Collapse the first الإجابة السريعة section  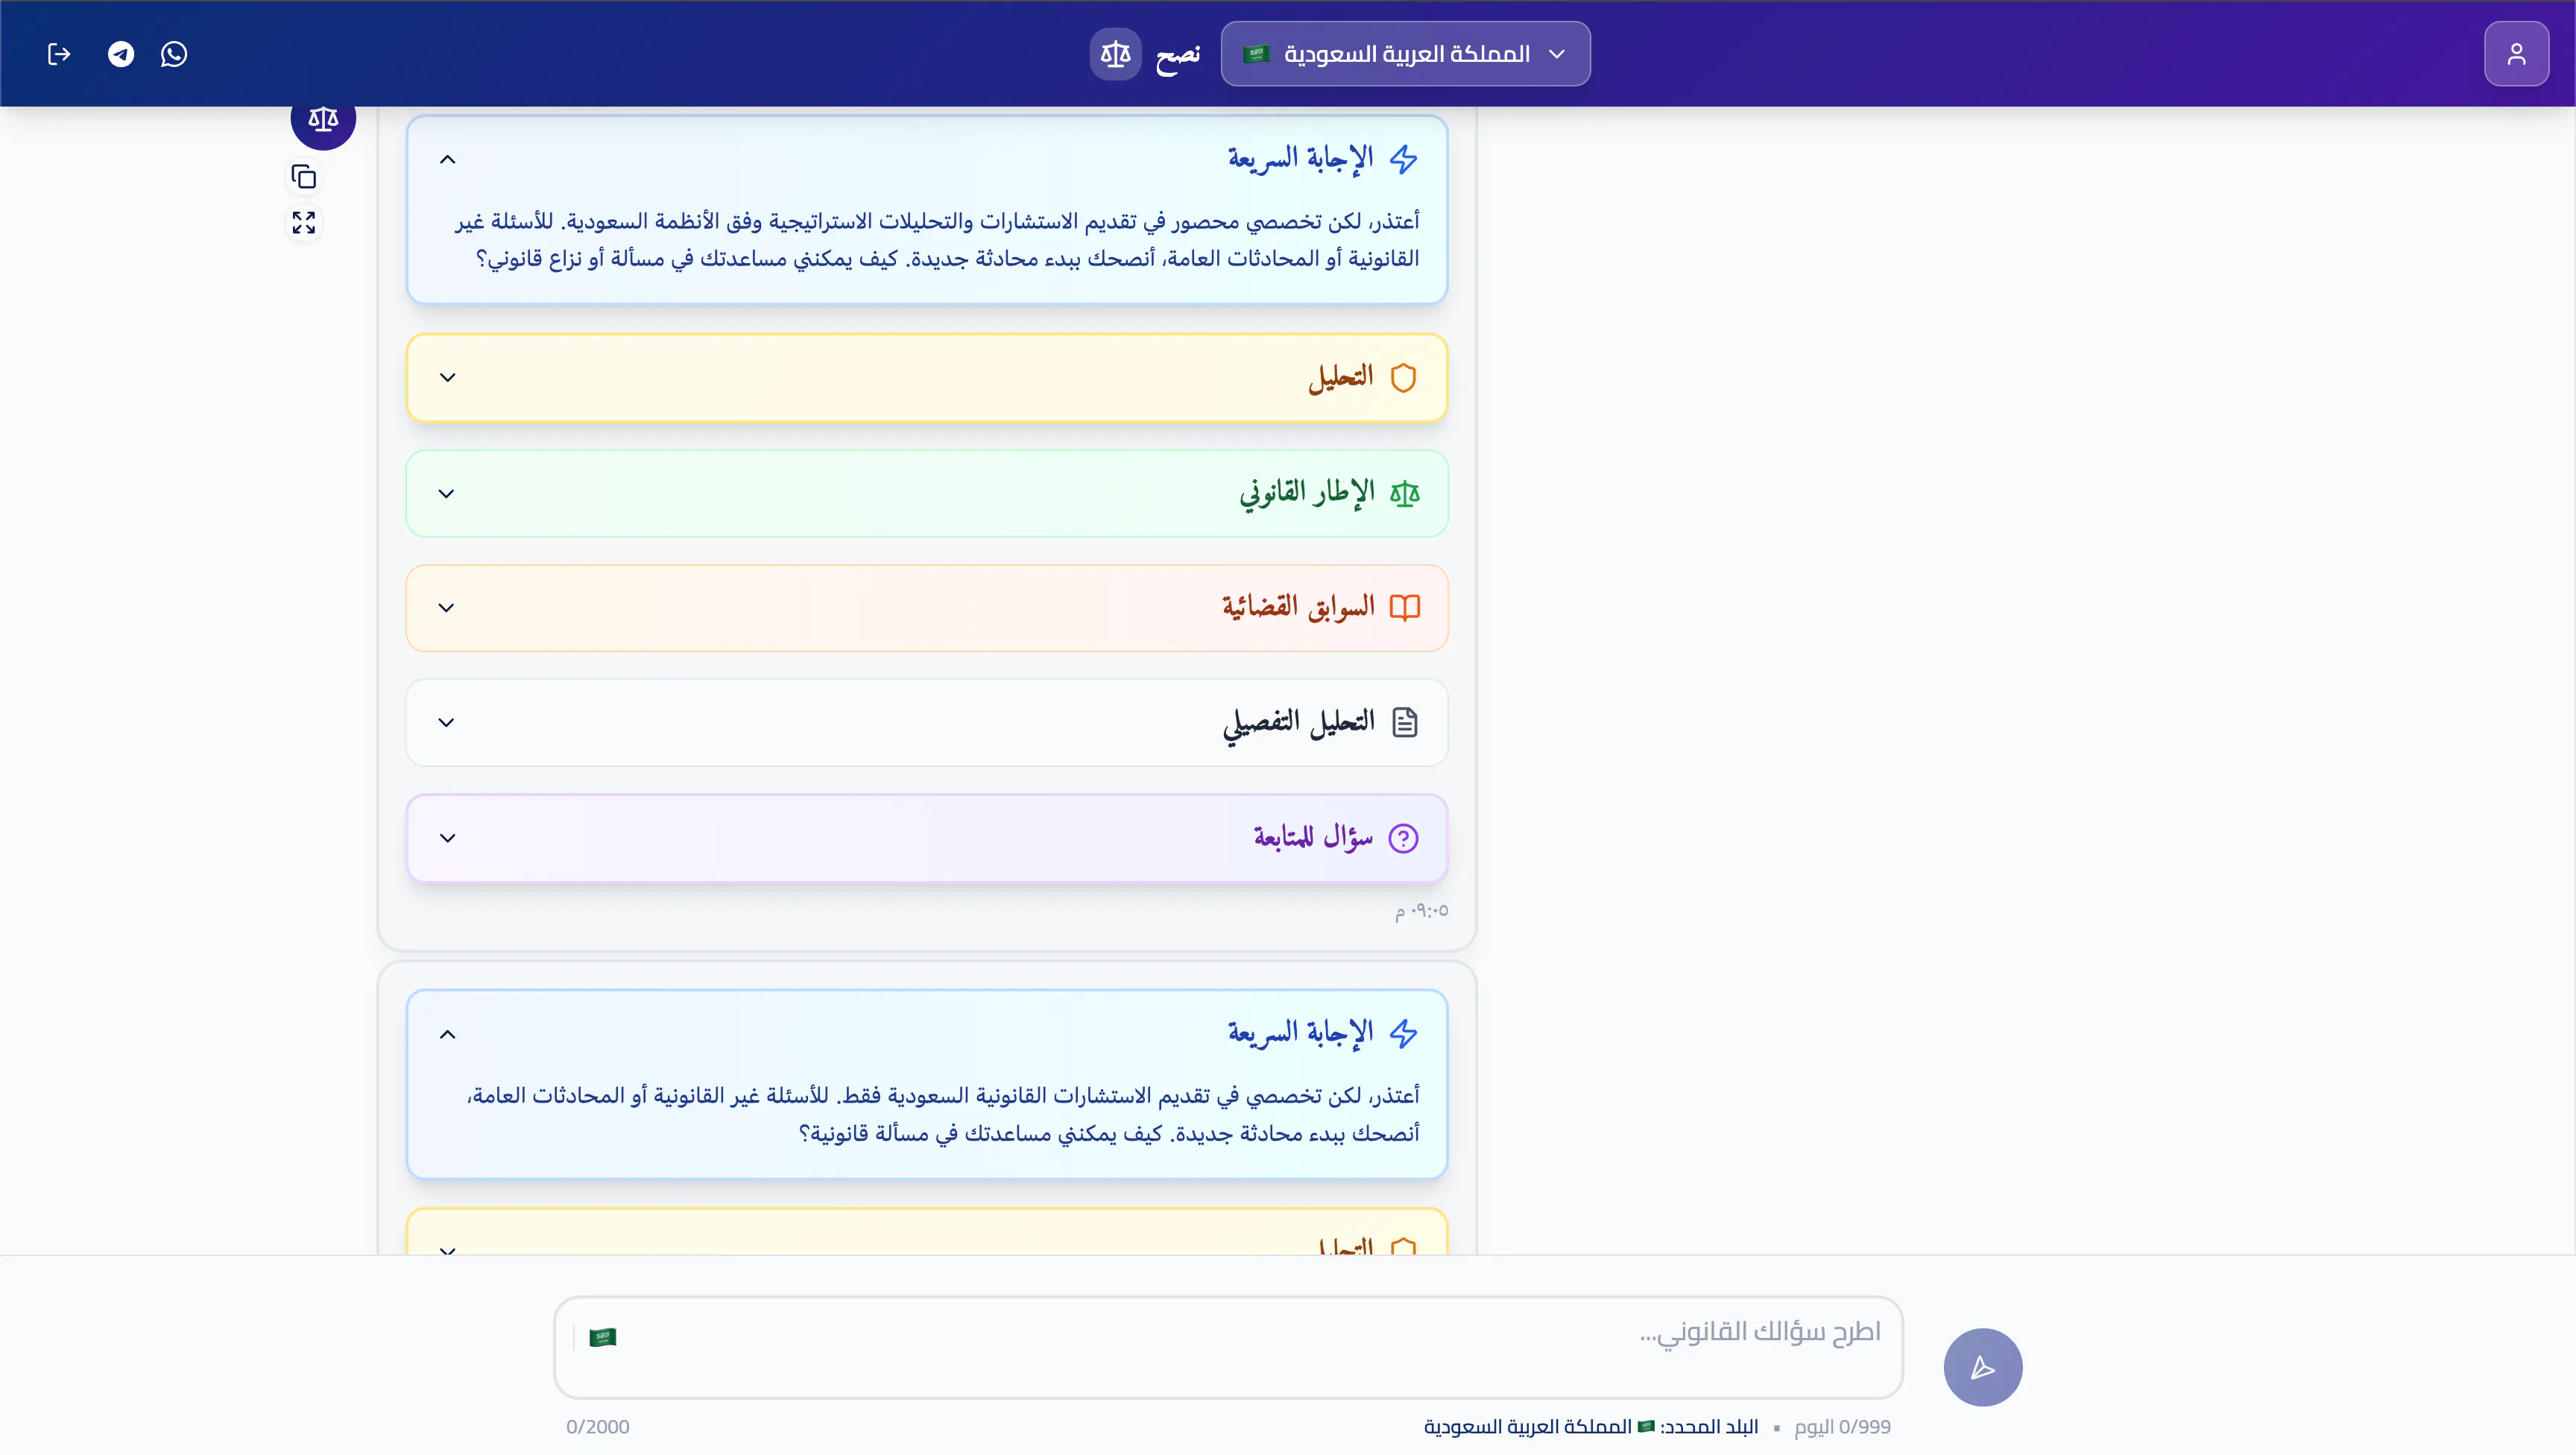[x=447, y=159]
